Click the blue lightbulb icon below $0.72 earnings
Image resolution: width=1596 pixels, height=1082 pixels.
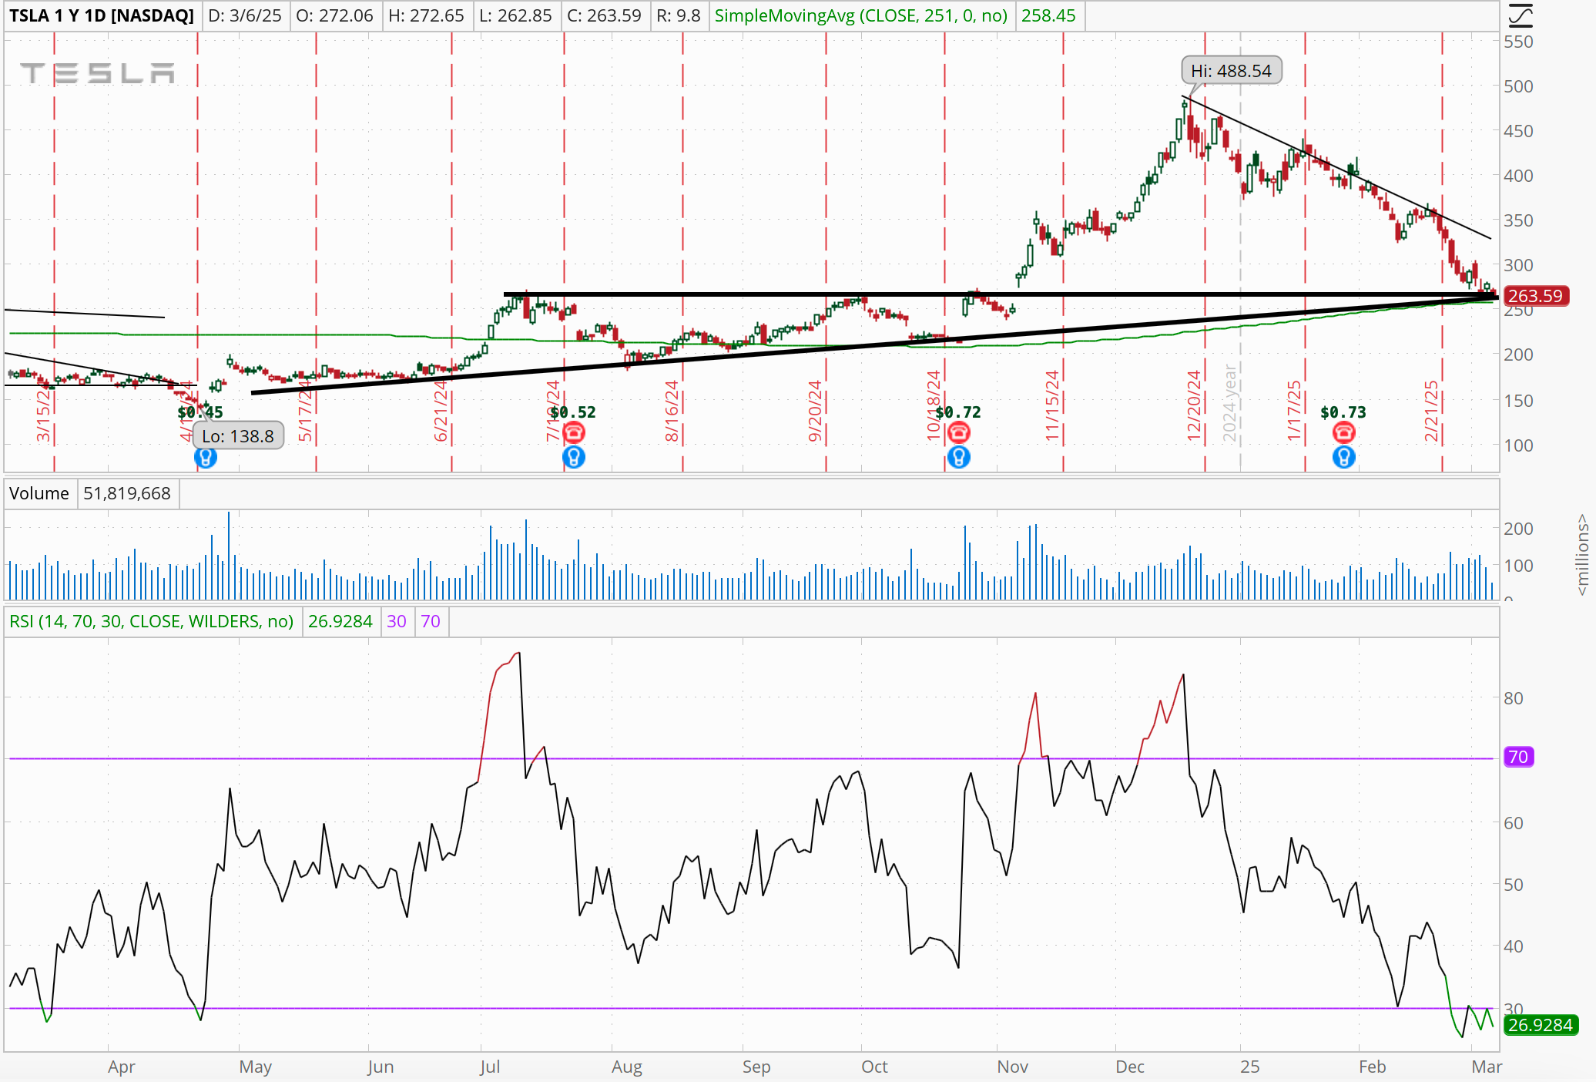(x=959, y=458)
